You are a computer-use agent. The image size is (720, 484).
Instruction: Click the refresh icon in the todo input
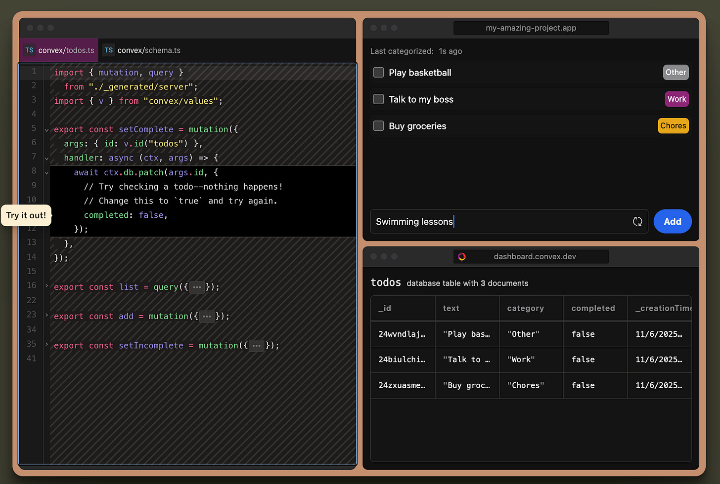[637, 222]
